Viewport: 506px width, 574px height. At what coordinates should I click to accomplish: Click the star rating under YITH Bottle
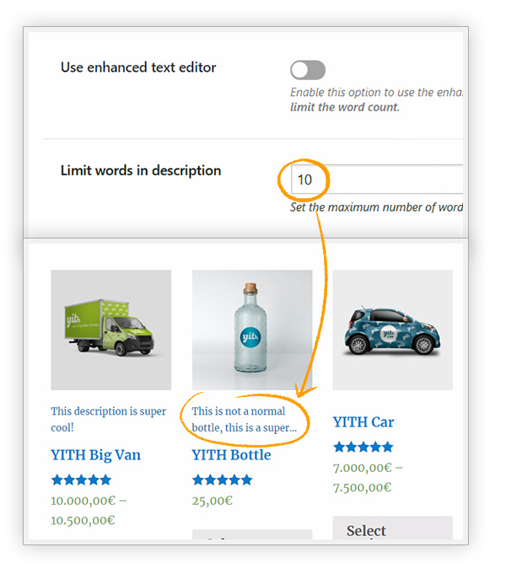[222, 480]
